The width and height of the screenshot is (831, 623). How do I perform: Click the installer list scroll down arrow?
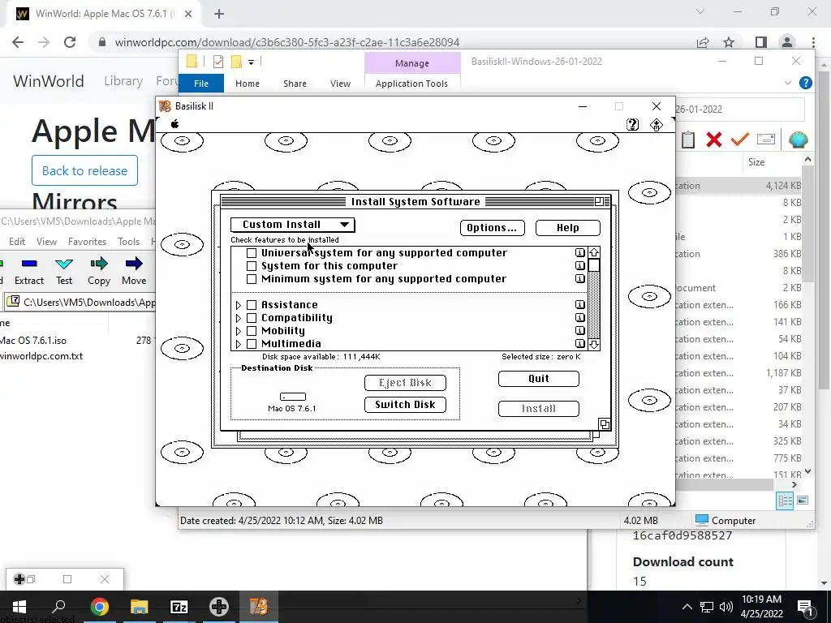(x=593, y=344)
